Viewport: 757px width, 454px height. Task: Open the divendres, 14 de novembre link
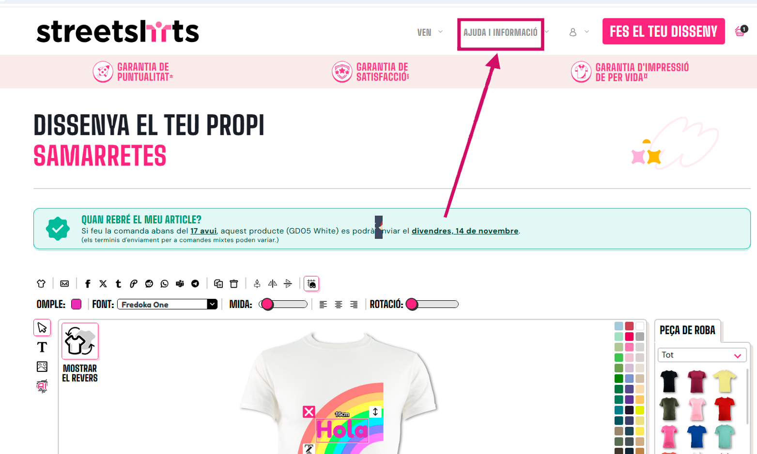click(465, 231)
